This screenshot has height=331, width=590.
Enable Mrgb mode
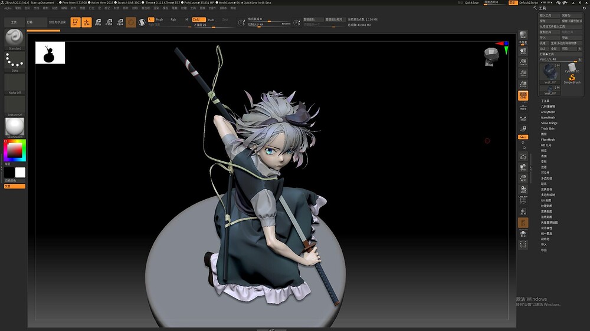[x=159, y=19]
